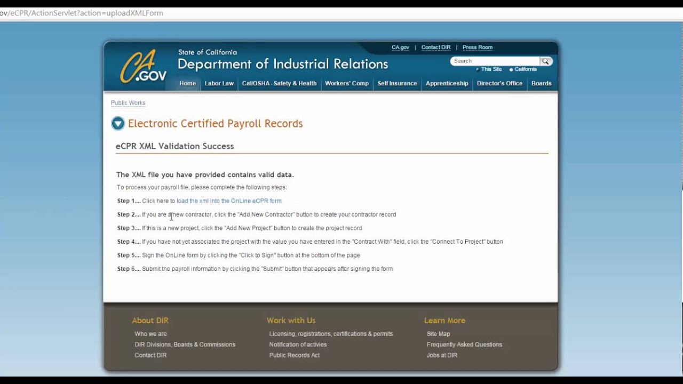Click the Contact DIR header link
This screenshot has height=384, width=683.
[436, 47]
